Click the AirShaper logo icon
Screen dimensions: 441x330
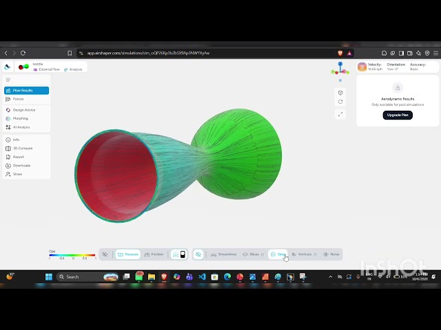pos(8,67)
